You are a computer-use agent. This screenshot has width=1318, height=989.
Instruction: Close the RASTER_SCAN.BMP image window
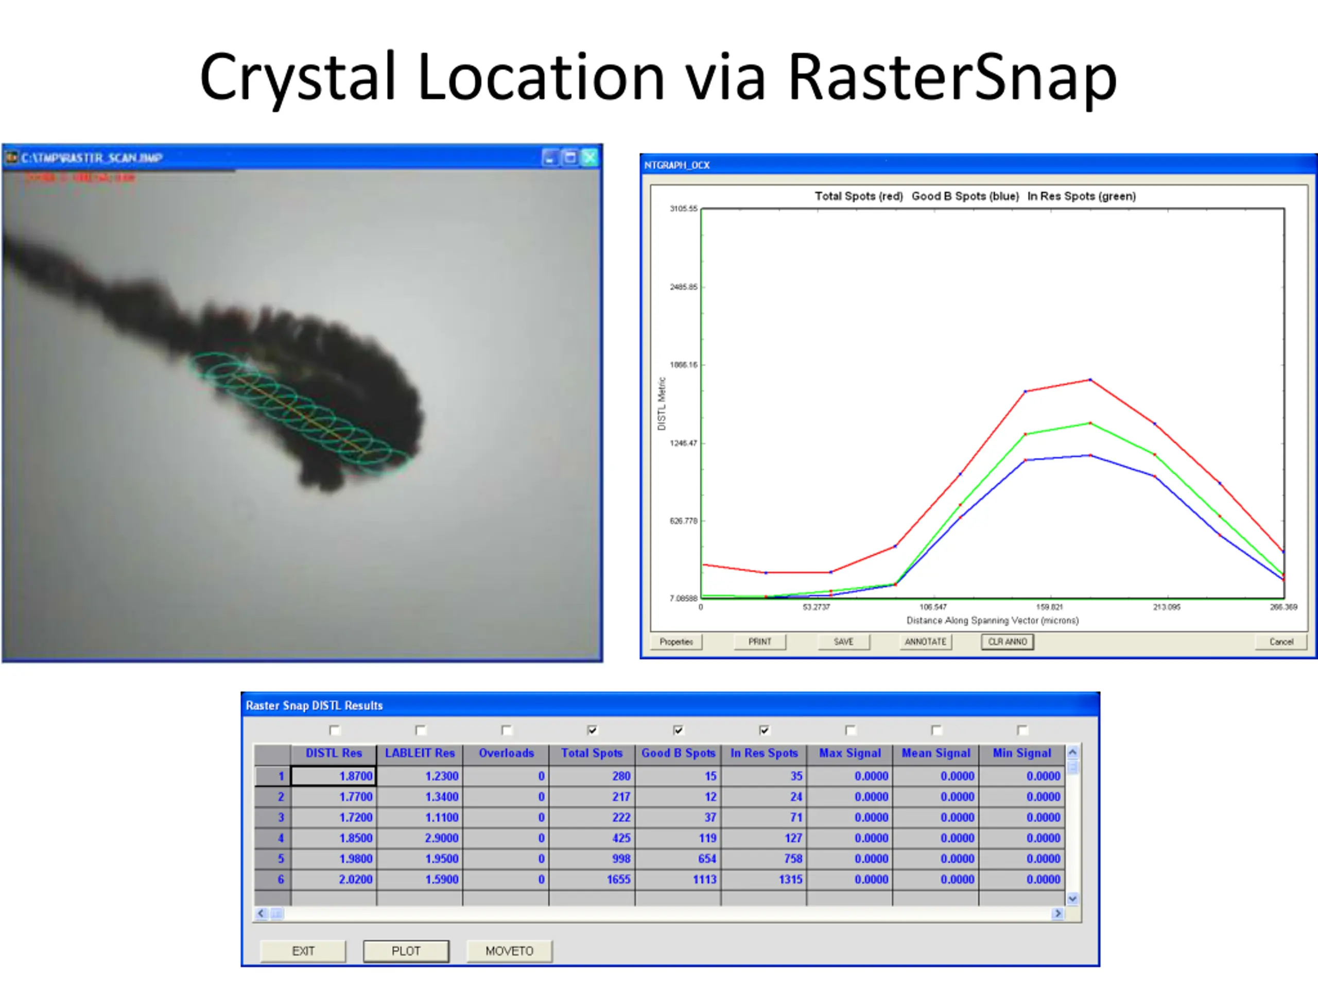[590, 158]
